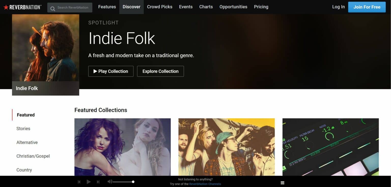
Task: Select the Featured category in the sidebar
Action: click(25, 115)
